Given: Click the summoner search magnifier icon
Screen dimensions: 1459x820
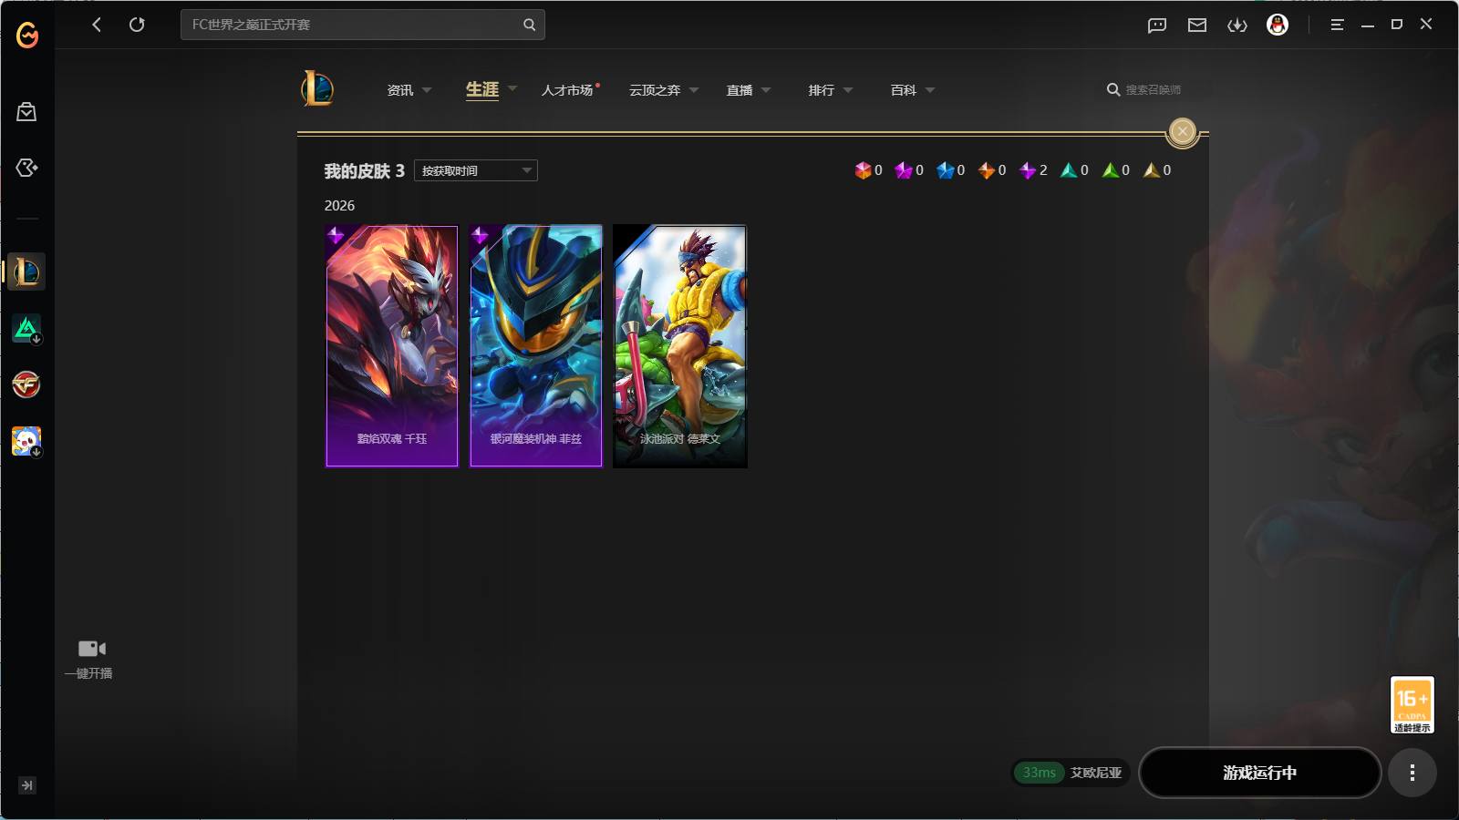Looking at the screenshot, I should pyautogui.click(x=1113, y=89).
